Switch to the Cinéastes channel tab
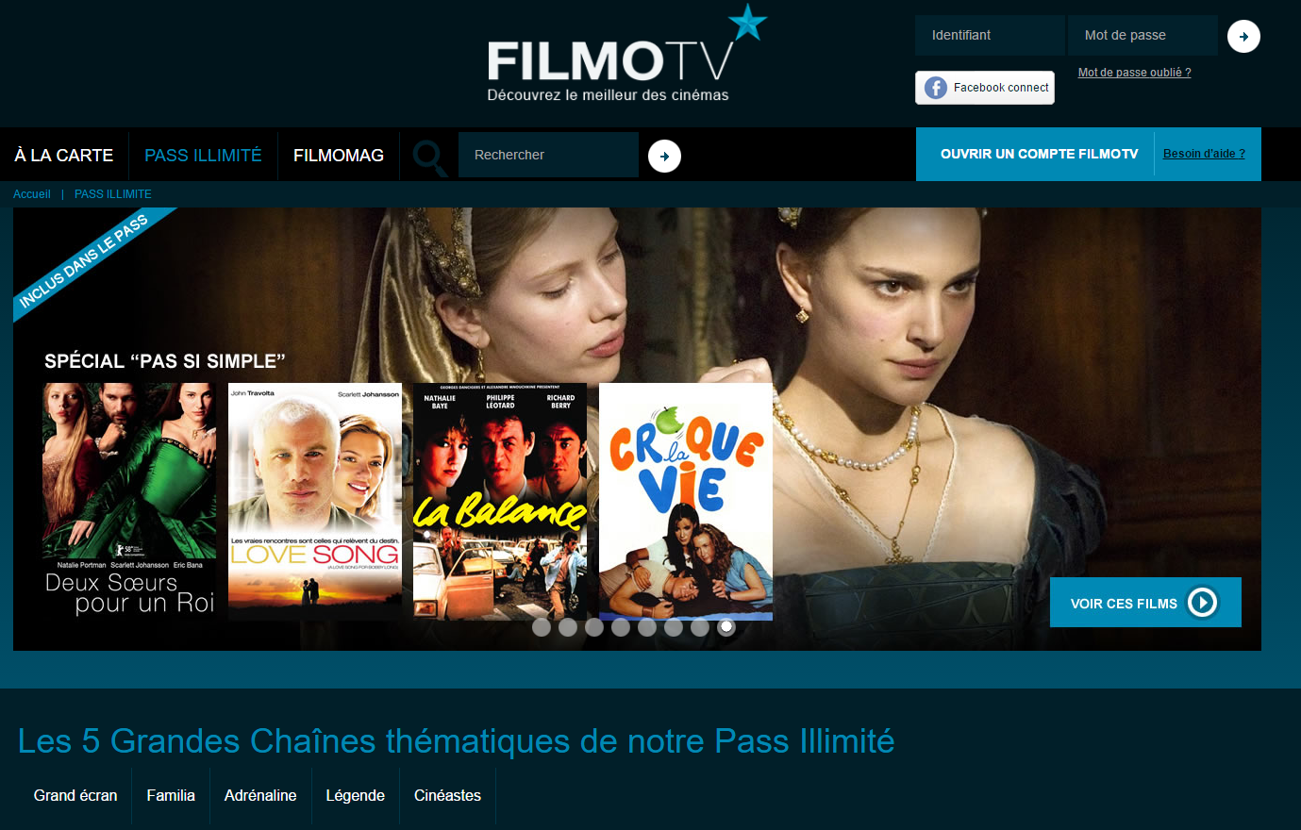Image resolution: width=1301 pixels, height=830 pixels. 447,796
